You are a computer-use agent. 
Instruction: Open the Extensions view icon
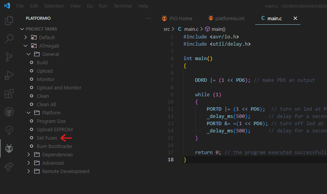tap(9, 94)
